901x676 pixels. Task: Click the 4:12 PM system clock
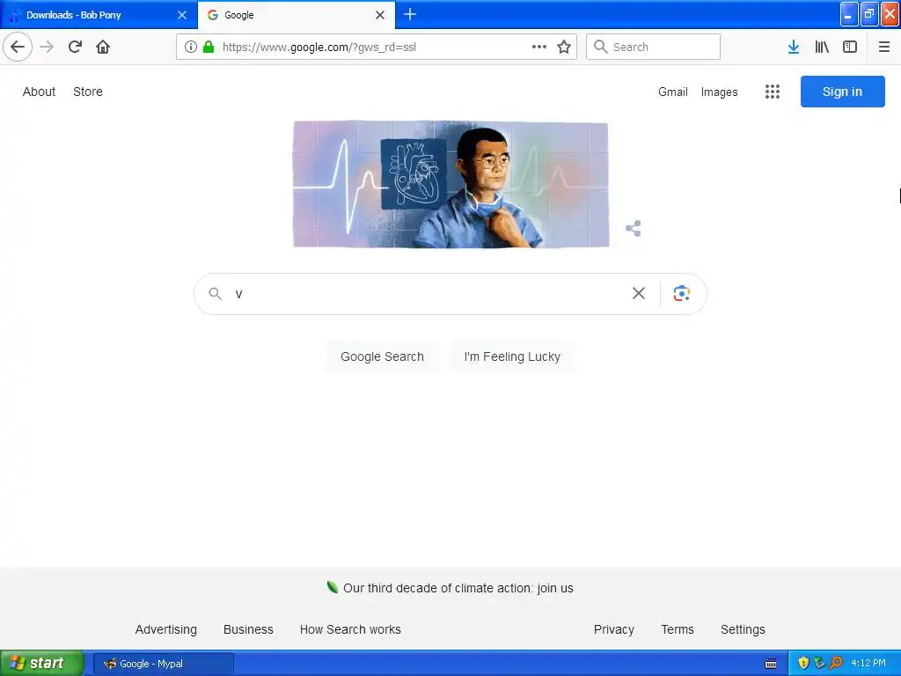[x=868, y=664]
